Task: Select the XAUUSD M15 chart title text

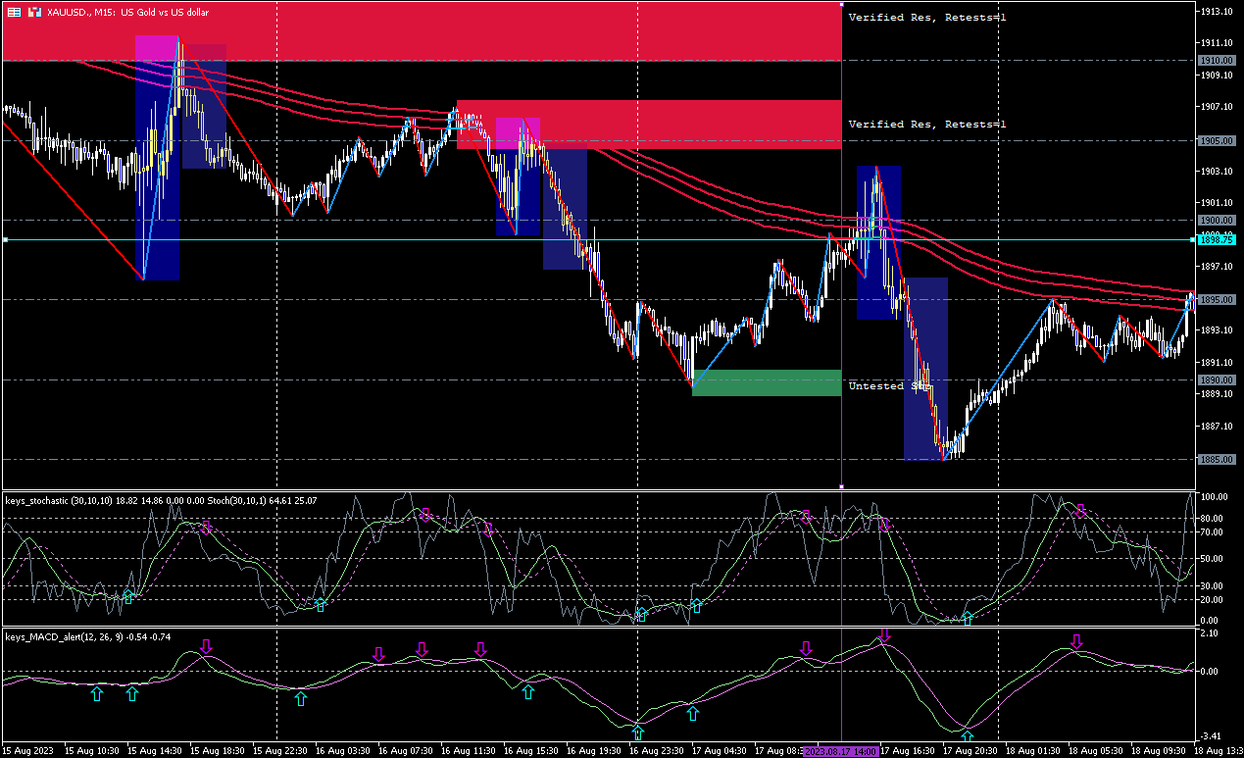Action: point(126,13)
